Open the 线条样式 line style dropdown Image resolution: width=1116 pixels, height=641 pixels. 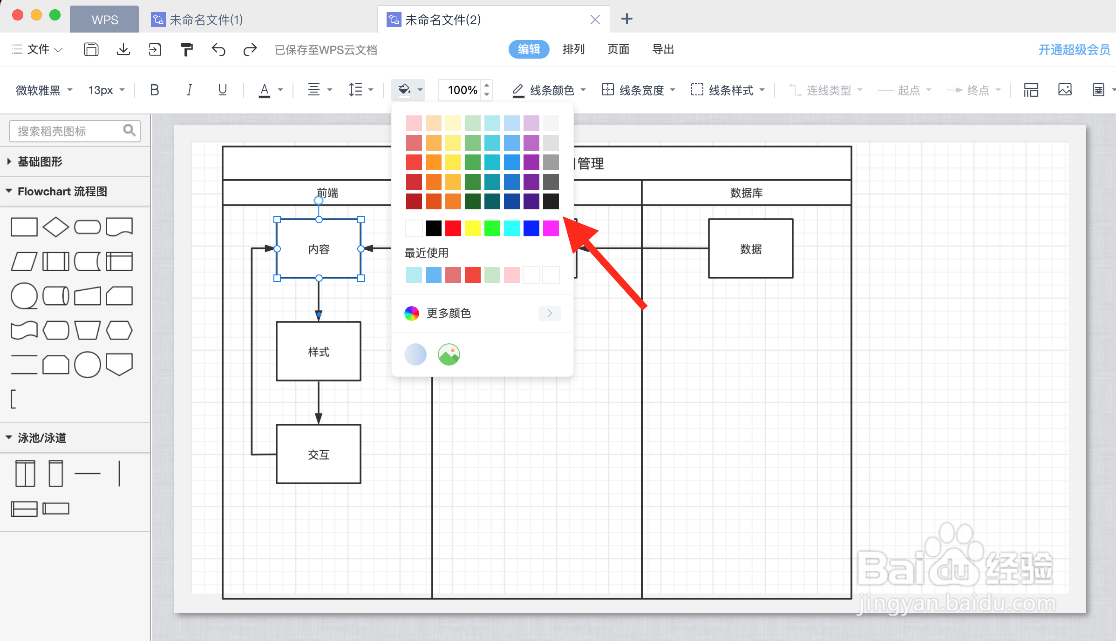[x=728, y=90]
